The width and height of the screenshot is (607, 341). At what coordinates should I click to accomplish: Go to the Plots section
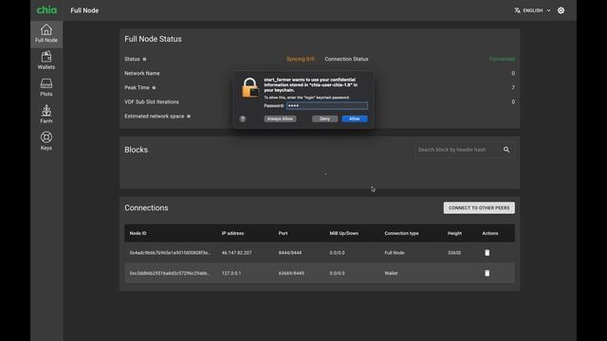click(x=46, y=87)
